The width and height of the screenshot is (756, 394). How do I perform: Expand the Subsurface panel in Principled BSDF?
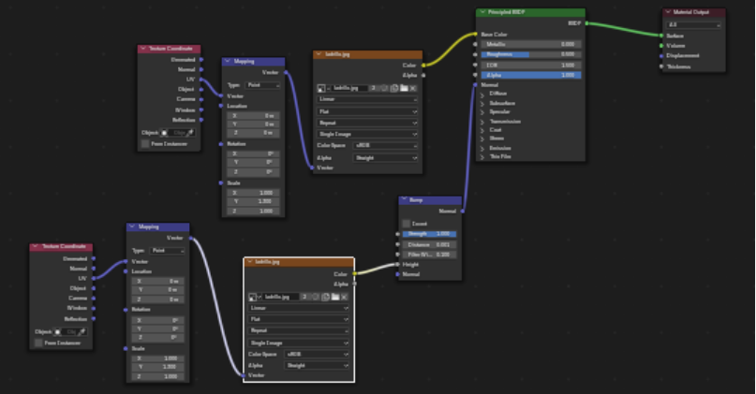tap(483, 103)
